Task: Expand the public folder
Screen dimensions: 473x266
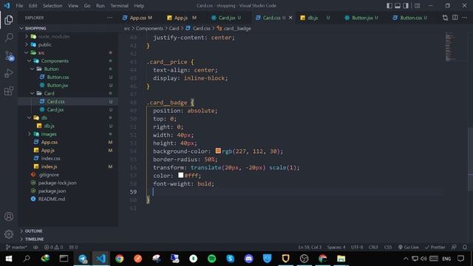Action: pos(27,44)
